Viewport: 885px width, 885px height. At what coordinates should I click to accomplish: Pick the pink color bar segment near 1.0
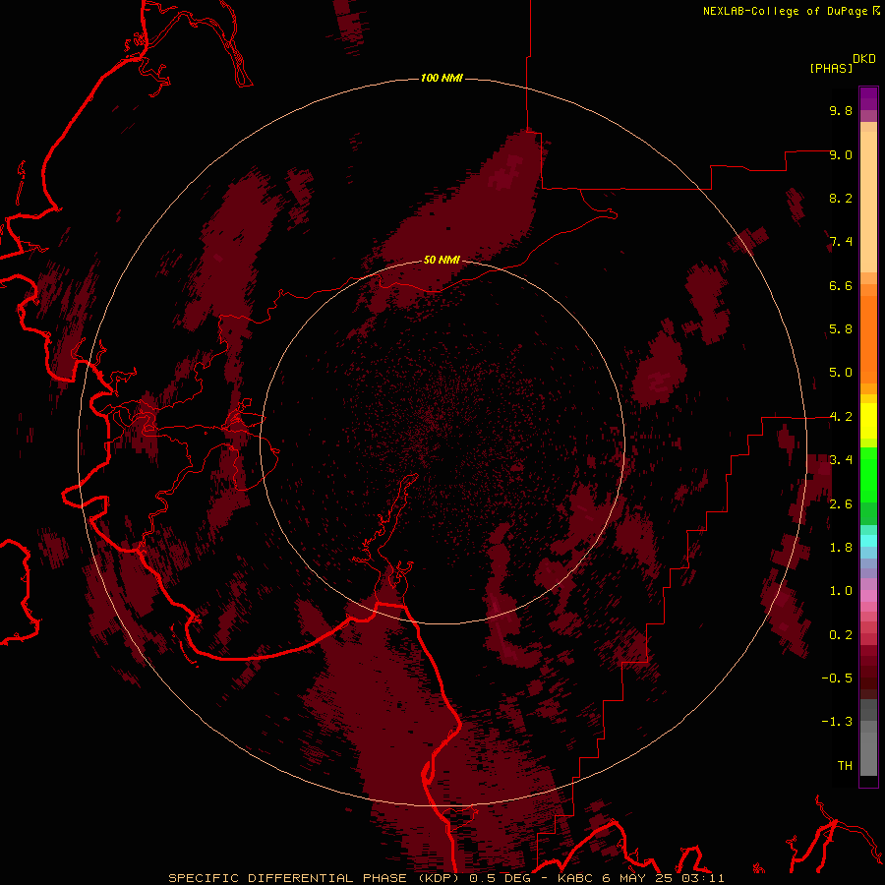(x=868, y=596)
